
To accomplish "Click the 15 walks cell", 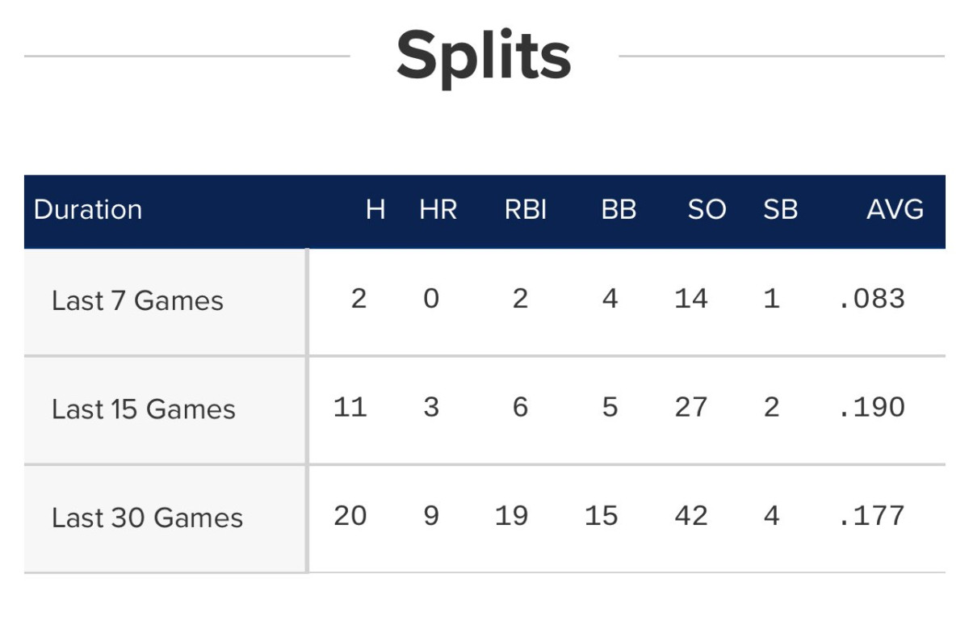I will [602, 515].
